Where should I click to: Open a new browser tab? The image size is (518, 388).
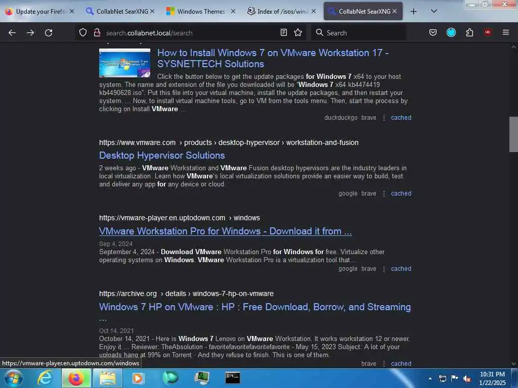413,12
